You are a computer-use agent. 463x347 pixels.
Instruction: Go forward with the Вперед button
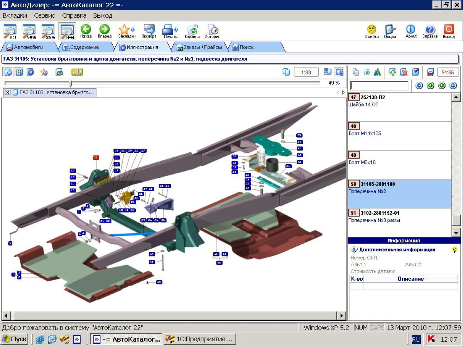pyautogui.click(x=105, y=31)
